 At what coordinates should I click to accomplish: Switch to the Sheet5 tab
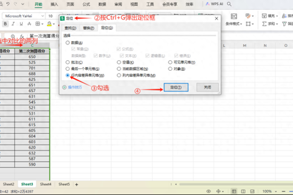tap(64, 184)
